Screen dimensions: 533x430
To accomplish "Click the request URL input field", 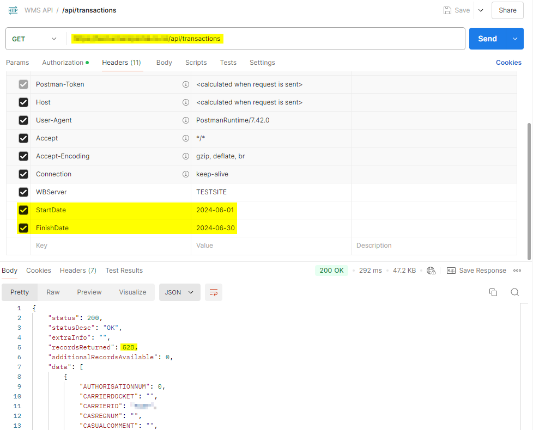I will click(x=265, y=39).
